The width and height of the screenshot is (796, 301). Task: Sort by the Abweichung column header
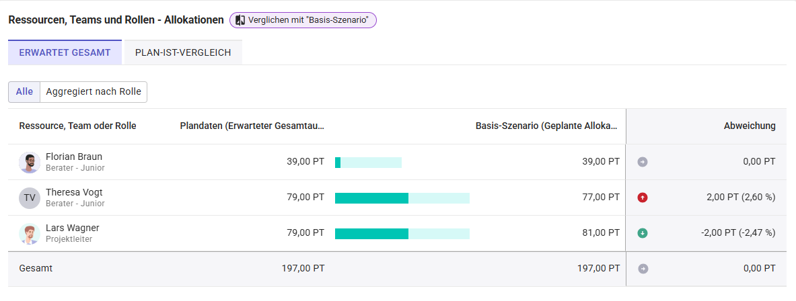click(x=749, y=126)
